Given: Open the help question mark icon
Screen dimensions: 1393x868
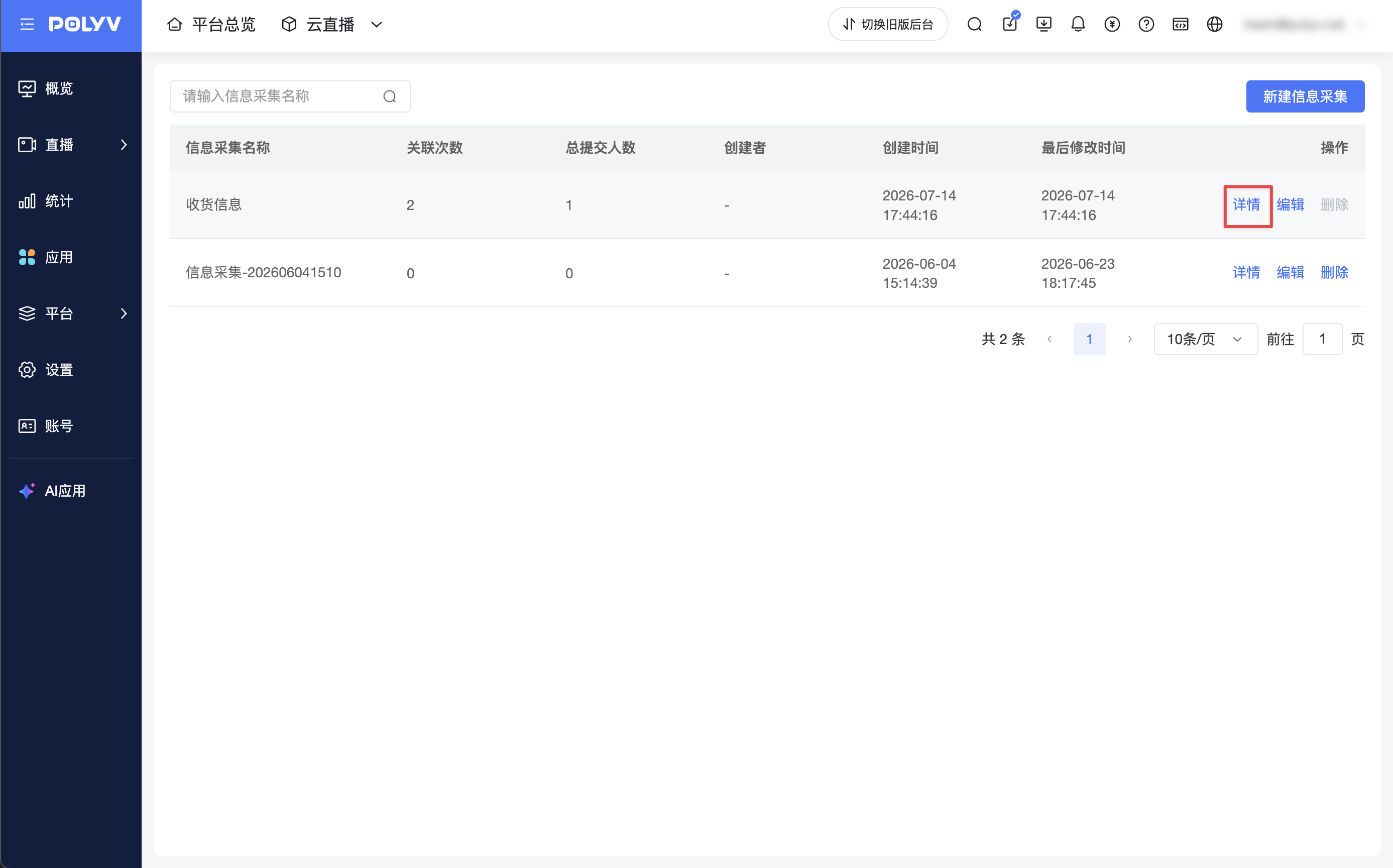Looking at the screenshot, I should tap(1146, 24).
